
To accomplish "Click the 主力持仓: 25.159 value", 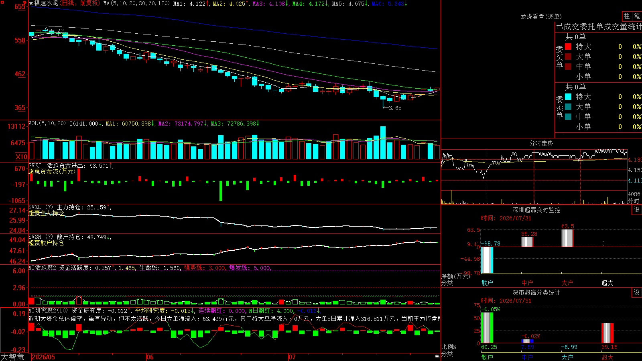I will [x=82, y=207].
